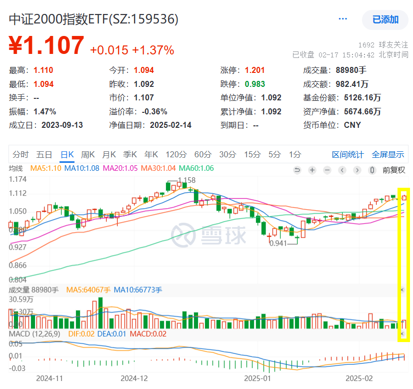Select the 月K tab
The width and height of the screenshot is (413, 389).
click(x=109, y=154)
